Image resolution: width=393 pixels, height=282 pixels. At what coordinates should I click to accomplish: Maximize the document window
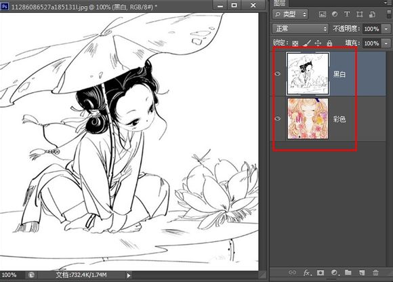[234, 5]
